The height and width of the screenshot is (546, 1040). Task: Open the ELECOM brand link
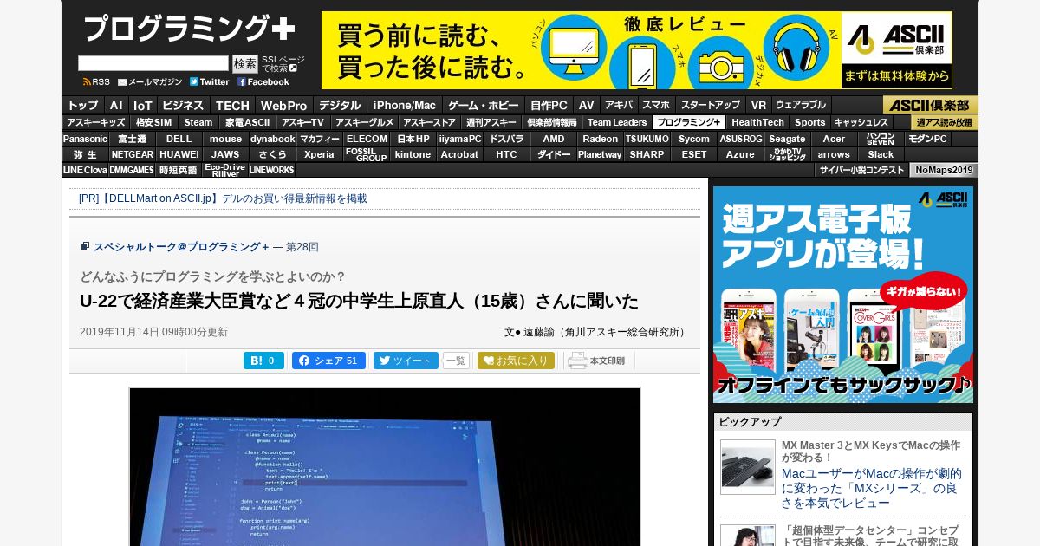tap(367, 139)
